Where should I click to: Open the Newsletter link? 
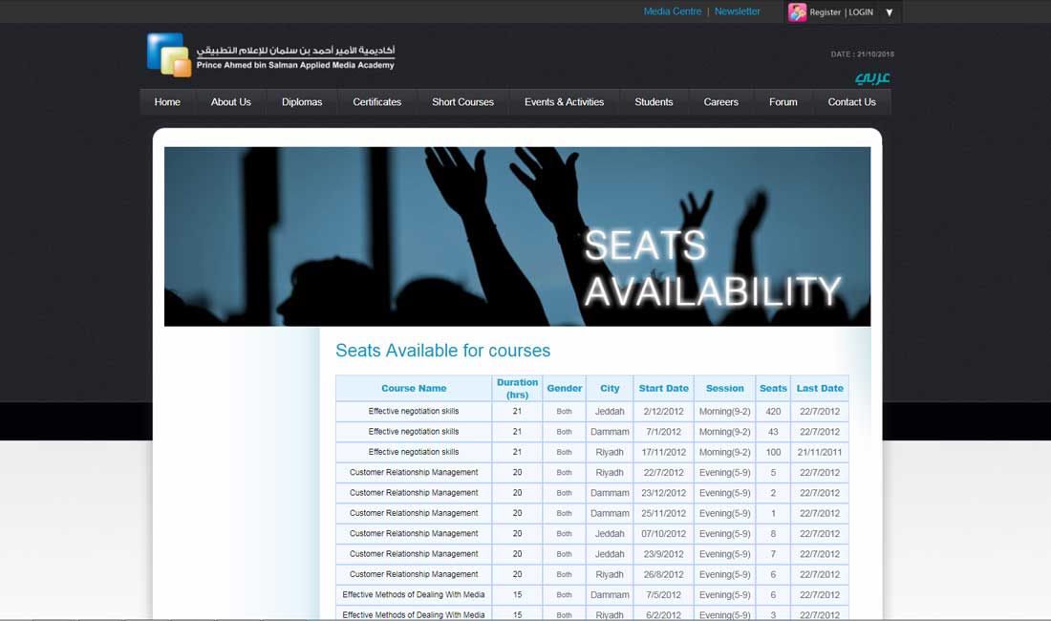point(738,11)
